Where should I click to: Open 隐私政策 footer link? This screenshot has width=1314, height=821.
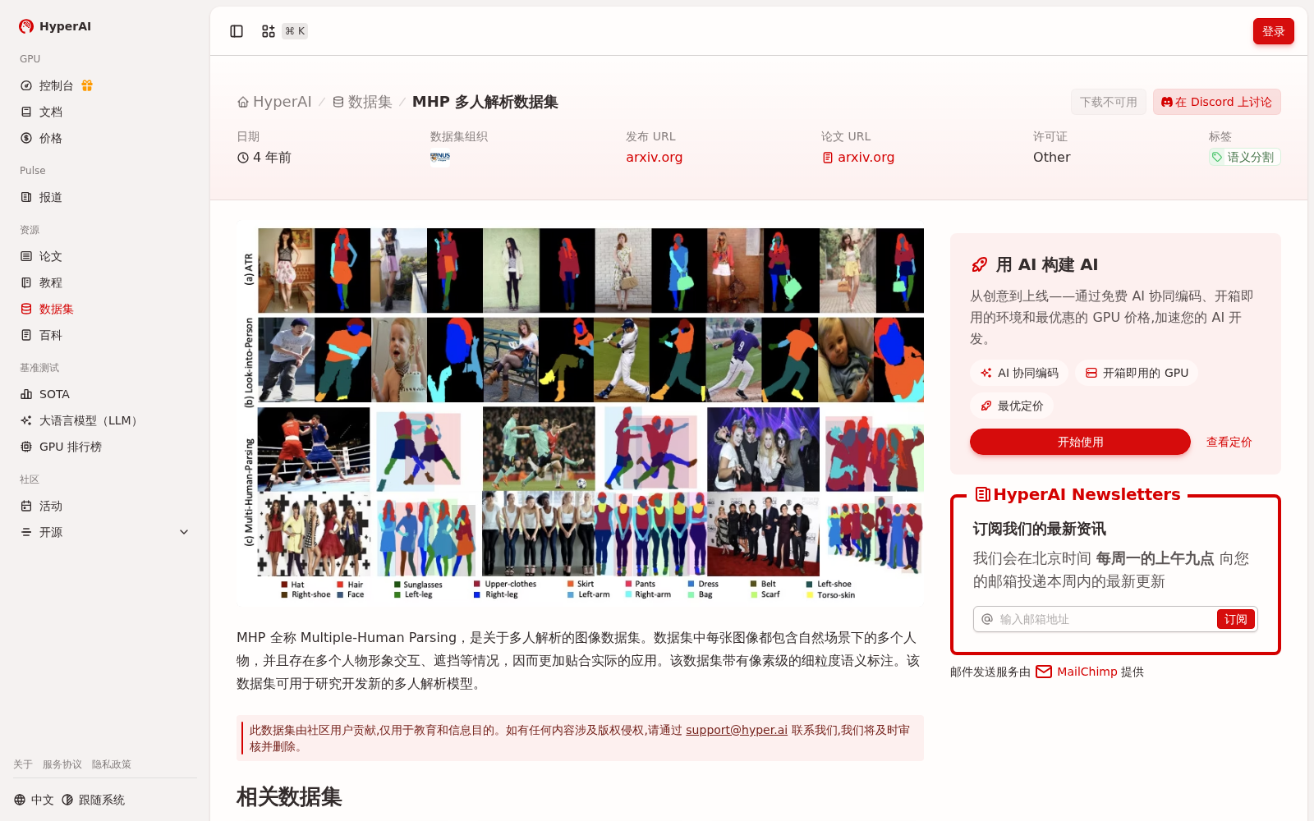(x=112, y=764)
